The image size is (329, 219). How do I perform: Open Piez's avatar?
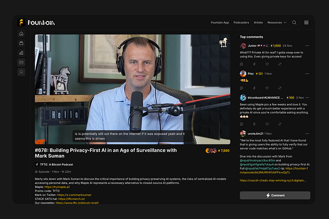[243, 73]
